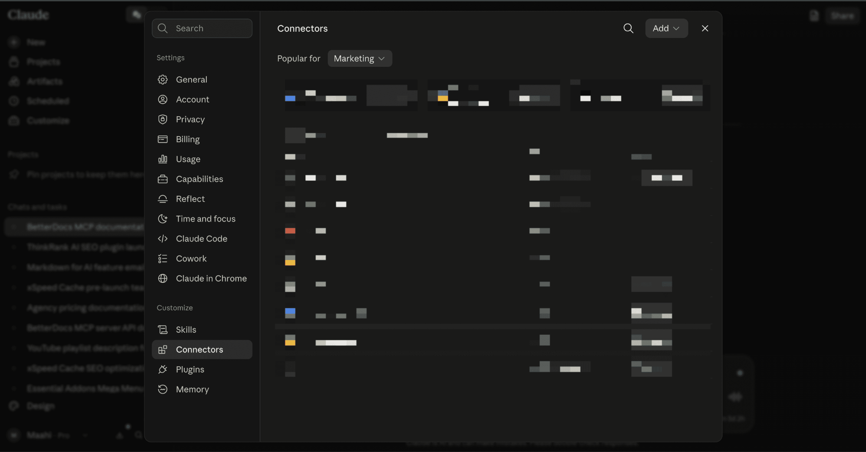The height and width of the screenshot is (452, 866).
Task: Start a New chat in the background sidebar
Action: (x=36, y=42)
